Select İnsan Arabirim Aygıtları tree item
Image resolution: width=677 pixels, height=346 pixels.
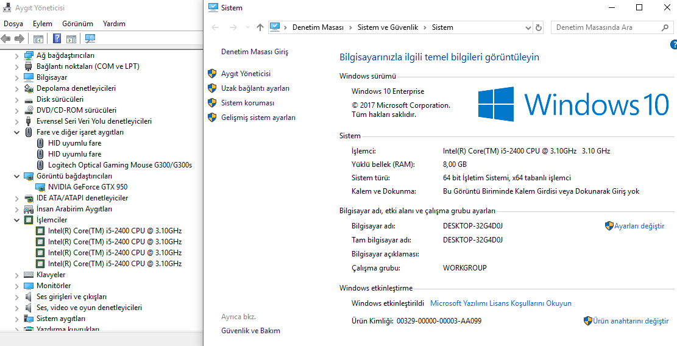74,209
